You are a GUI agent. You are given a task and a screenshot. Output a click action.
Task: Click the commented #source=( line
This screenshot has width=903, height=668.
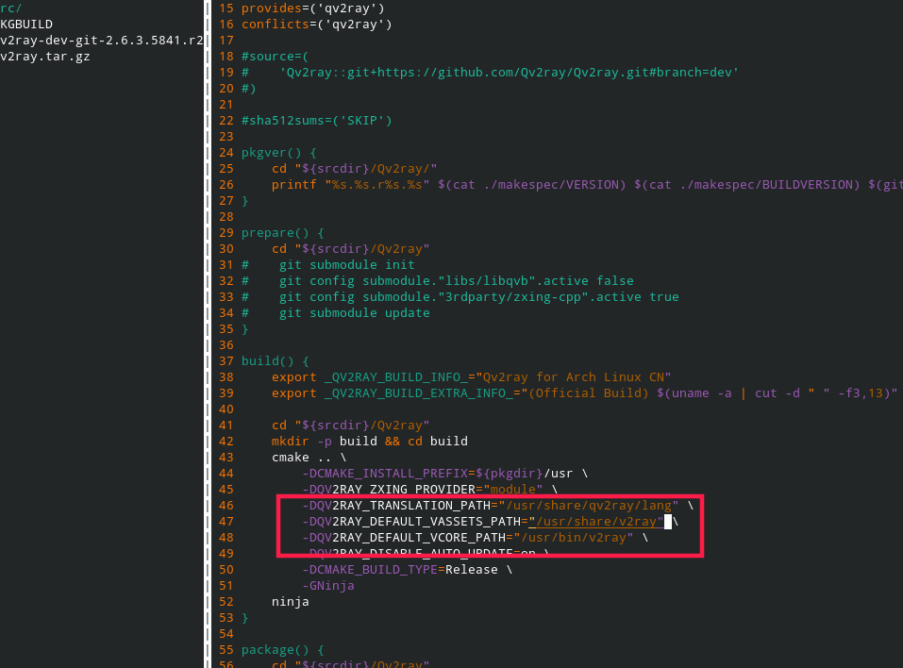click(275, 57)
